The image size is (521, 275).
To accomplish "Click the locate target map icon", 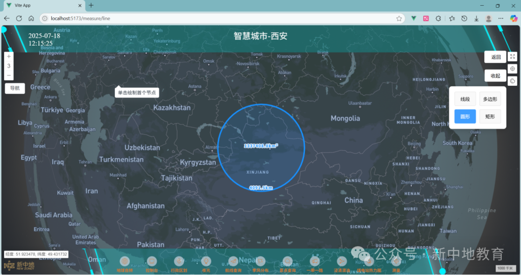I will (x=513, y=69).
